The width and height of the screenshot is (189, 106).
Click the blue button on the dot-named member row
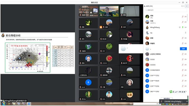tap(183, 49)
